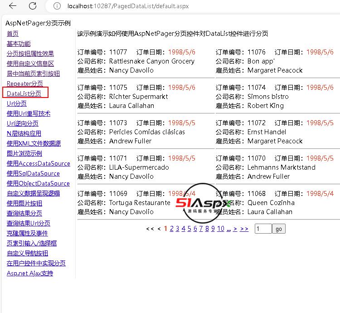Click company name Queen Cozinha
The width and height of the screenshot is (340, 313).
(x=271, y=203)
